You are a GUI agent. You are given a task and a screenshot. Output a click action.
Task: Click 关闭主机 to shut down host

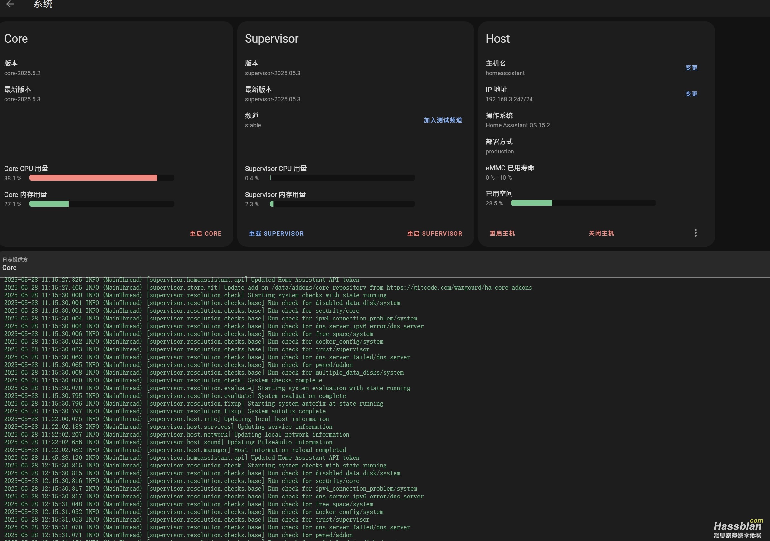[601, 233]
